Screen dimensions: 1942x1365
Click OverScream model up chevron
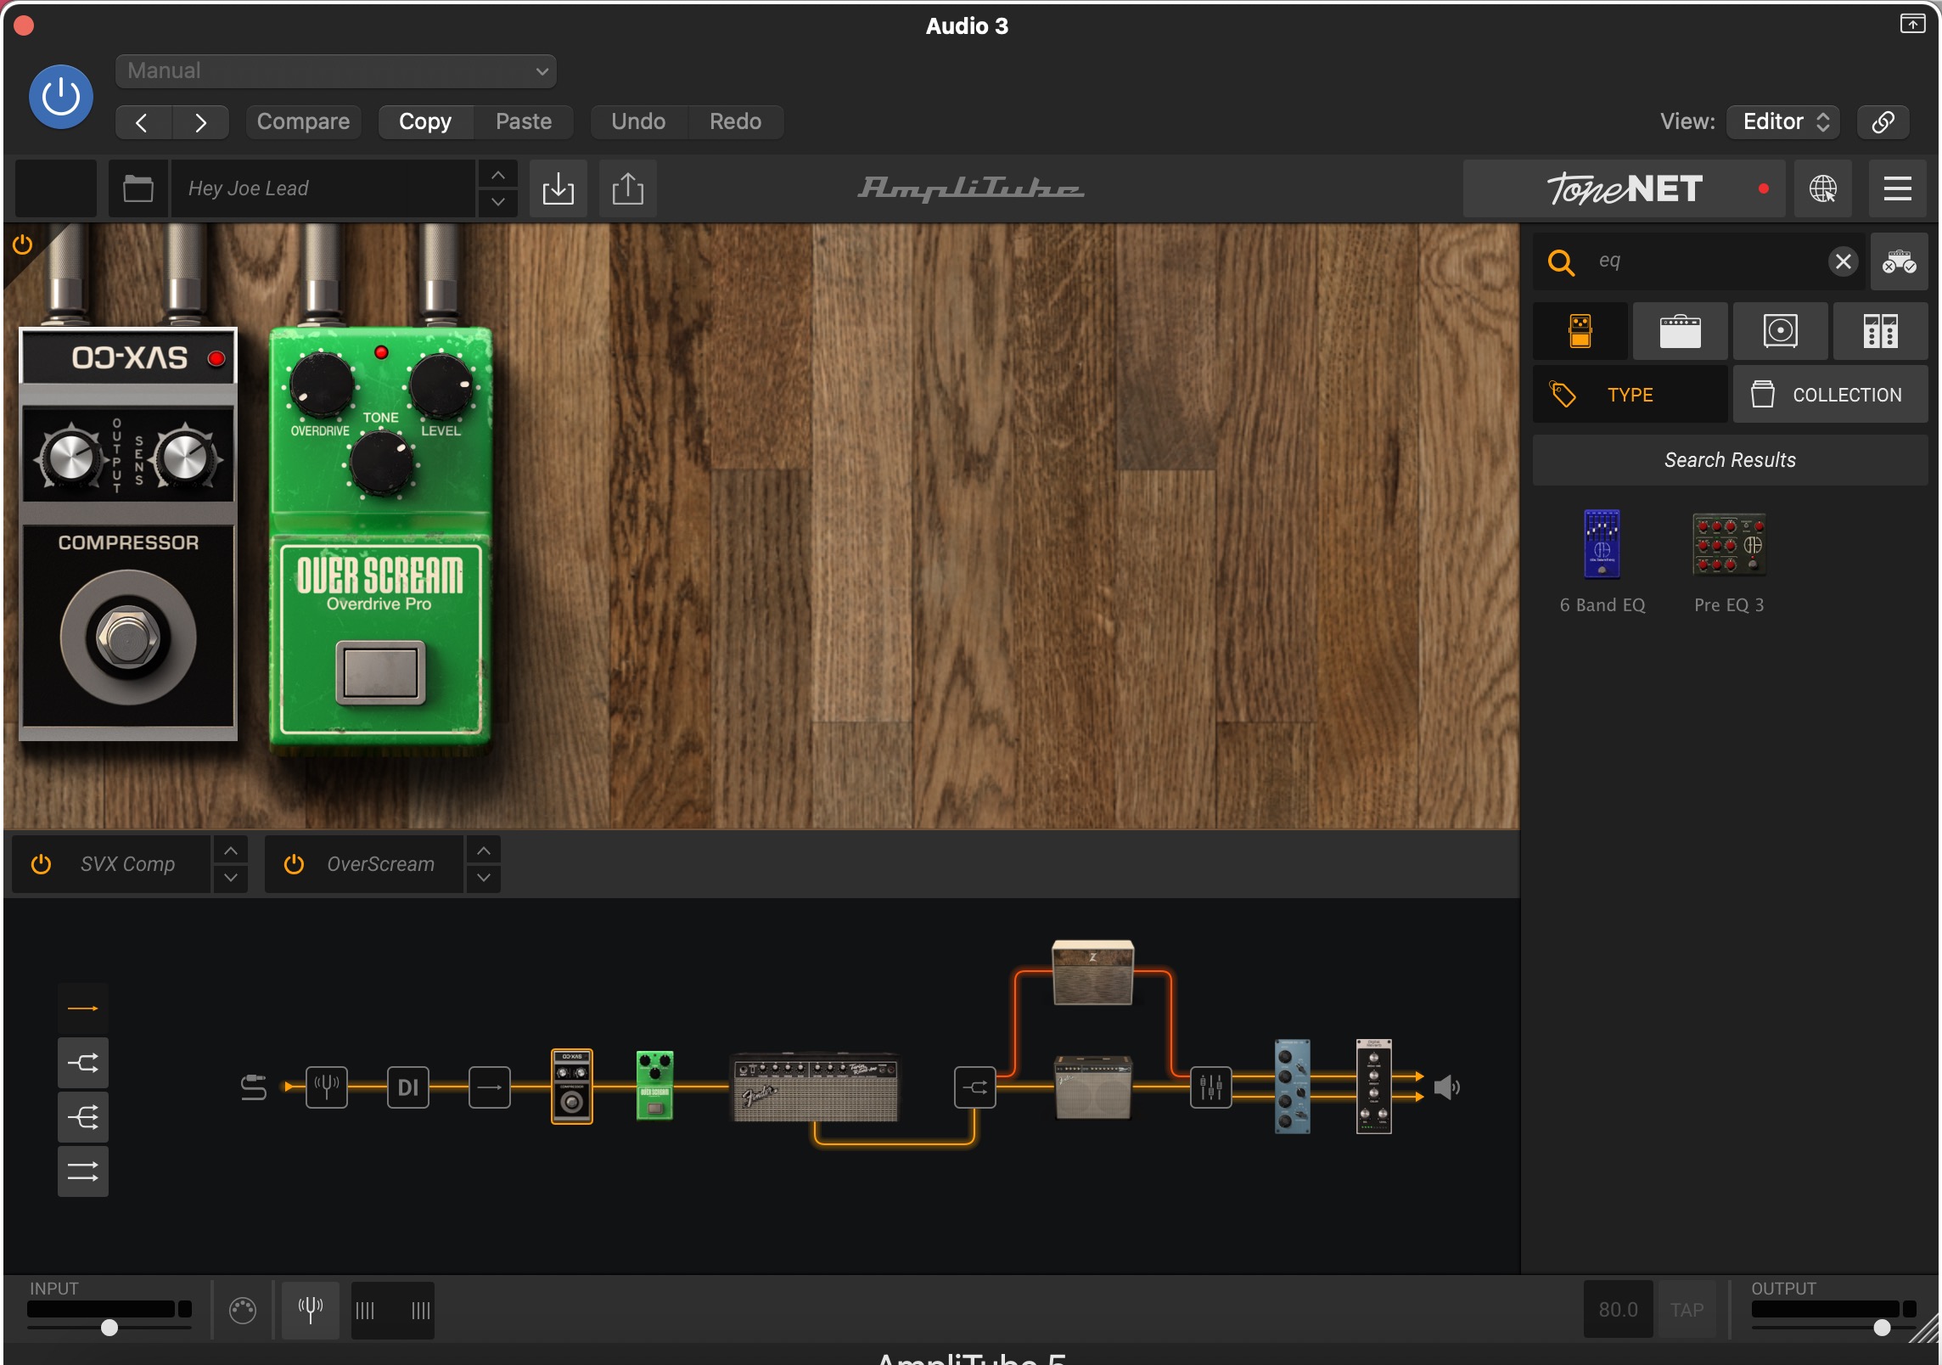(x=484, y=851)
